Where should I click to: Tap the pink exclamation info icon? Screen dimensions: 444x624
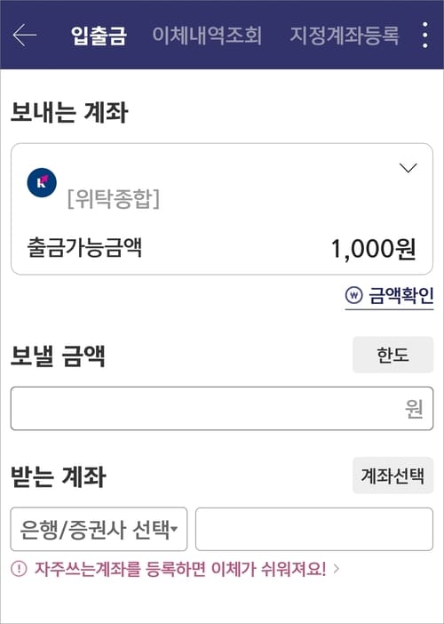19,569
